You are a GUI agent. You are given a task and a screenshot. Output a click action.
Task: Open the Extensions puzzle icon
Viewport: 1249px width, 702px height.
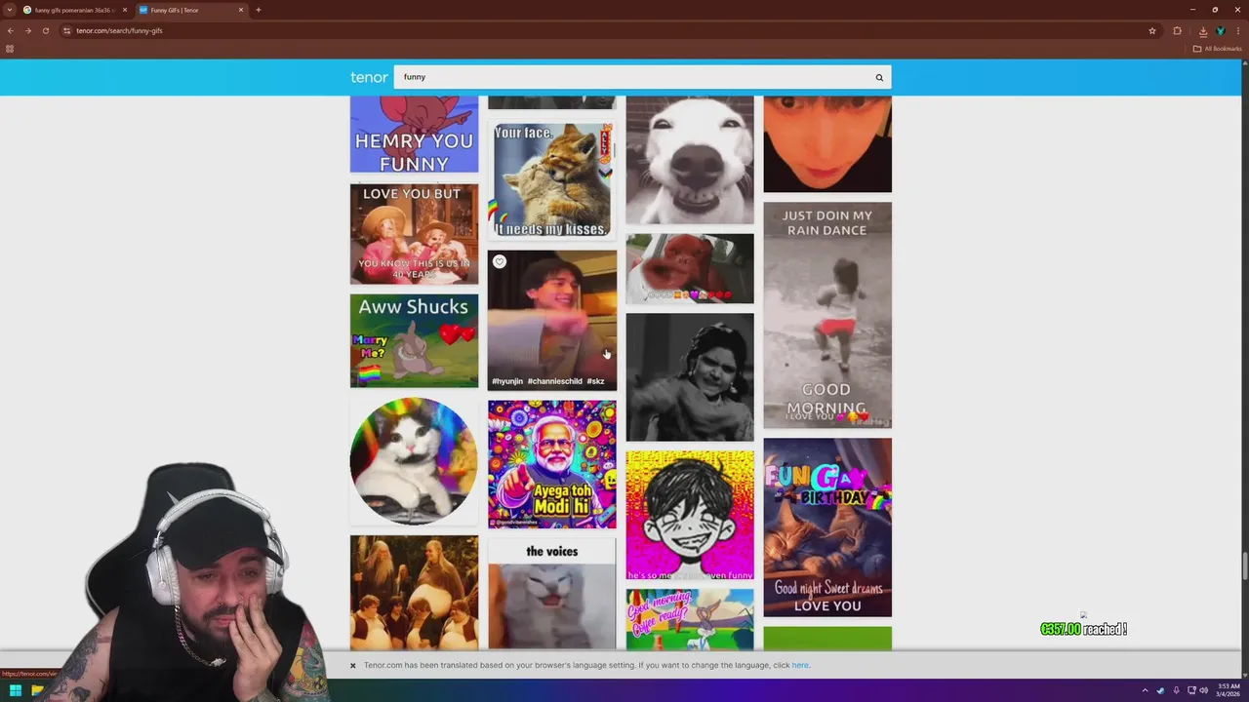(1177, 30)
